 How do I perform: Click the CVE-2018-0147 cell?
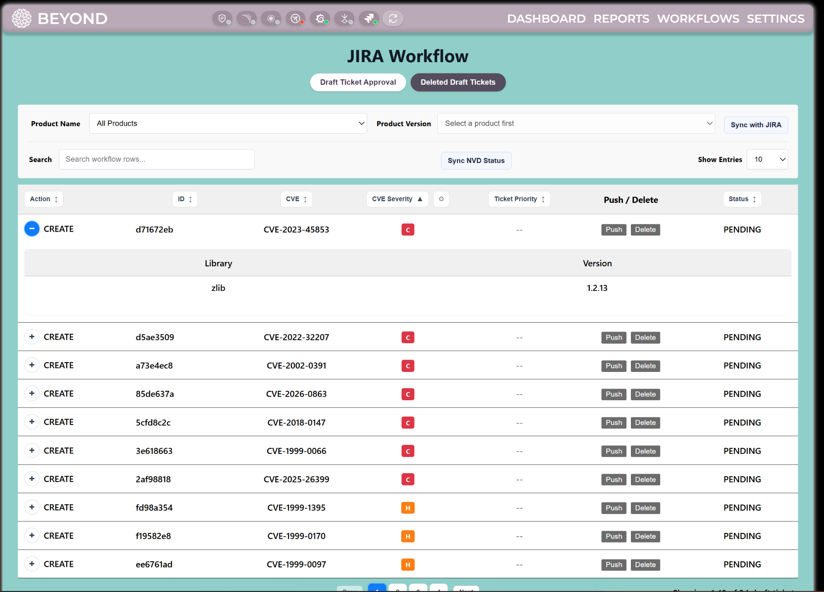[x=296, y=423]
